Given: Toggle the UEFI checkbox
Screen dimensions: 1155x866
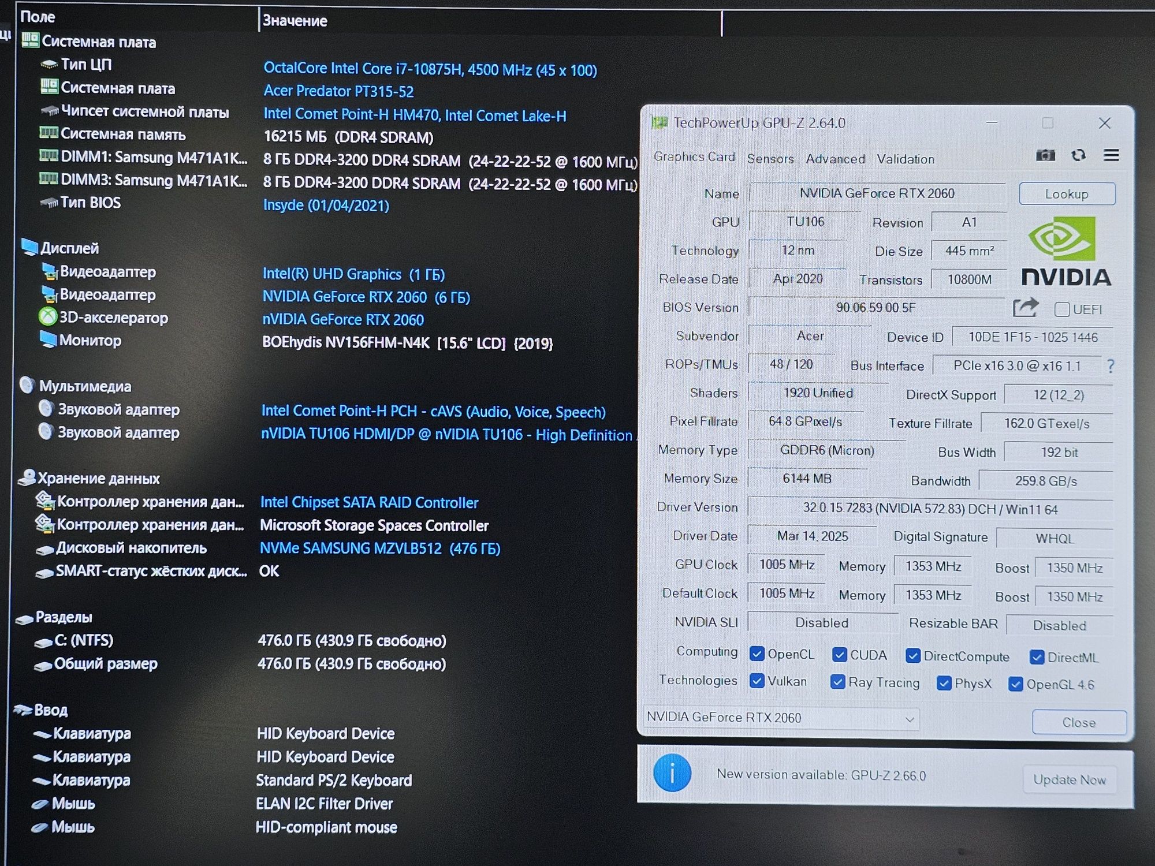Looking at the screenshot, I should point(1061,309).
